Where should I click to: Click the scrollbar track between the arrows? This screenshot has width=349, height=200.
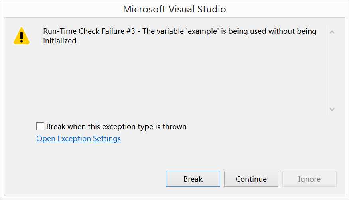[332, 71]
